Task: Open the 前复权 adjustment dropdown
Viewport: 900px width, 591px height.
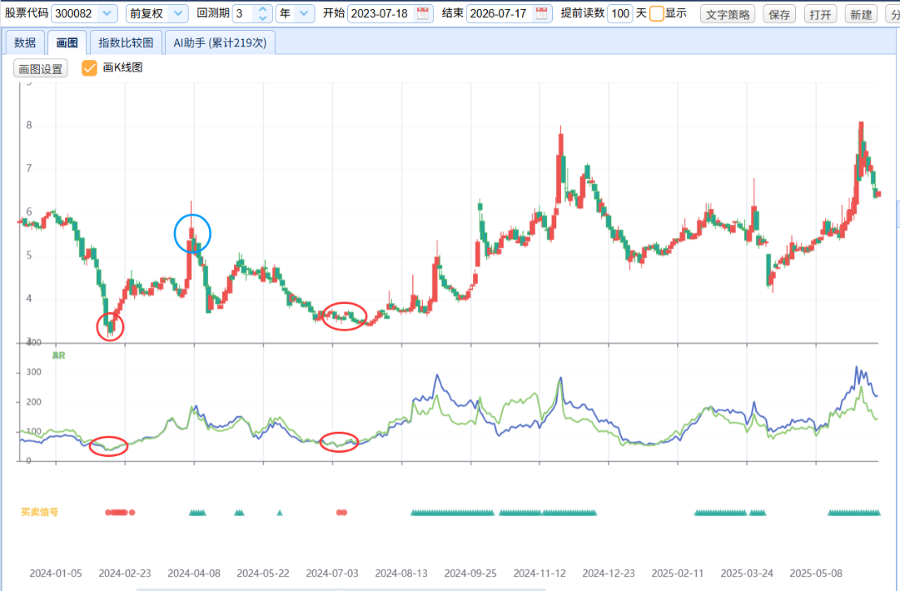Action: 178,13
